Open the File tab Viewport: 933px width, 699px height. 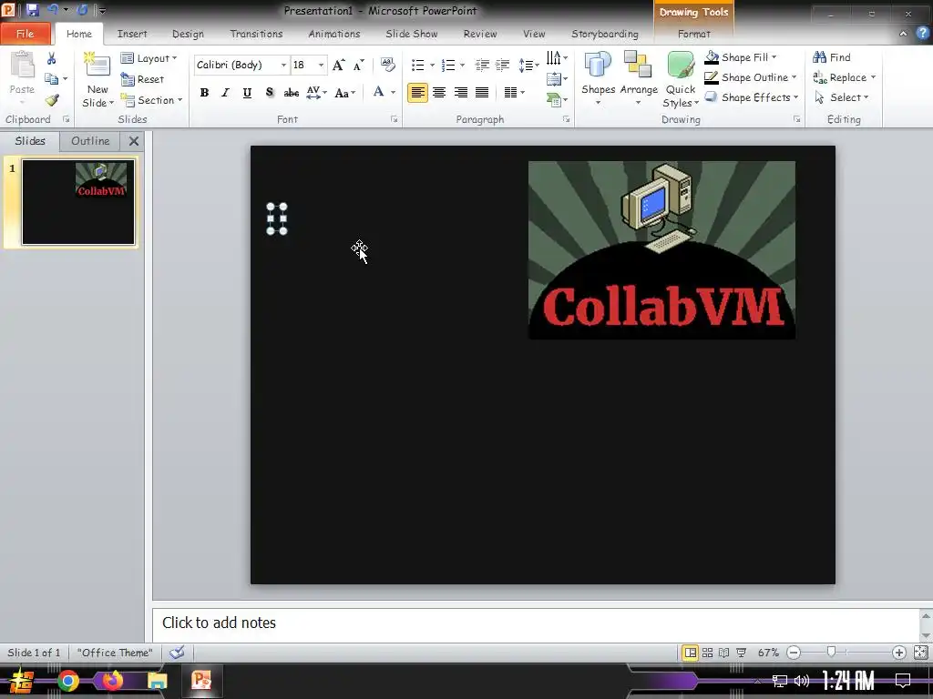click(x=25, y=34)
